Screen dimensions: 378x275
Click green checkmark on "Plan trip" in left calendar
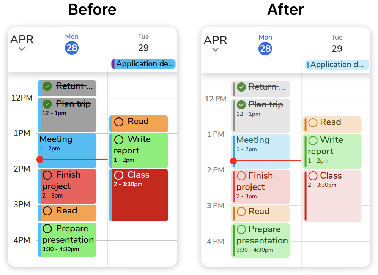click(x=47, y=104)
